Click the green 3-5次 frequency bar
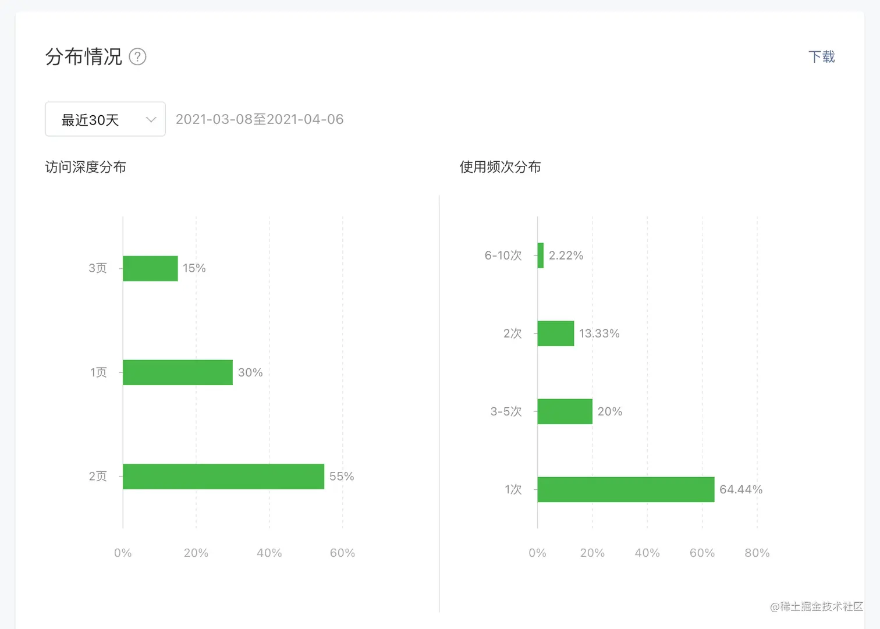 pos(565,411)
